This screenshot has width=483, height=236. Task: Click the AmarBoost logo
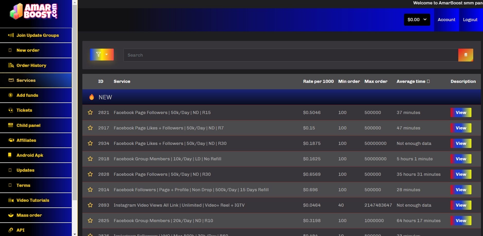(x=33, y=12)
